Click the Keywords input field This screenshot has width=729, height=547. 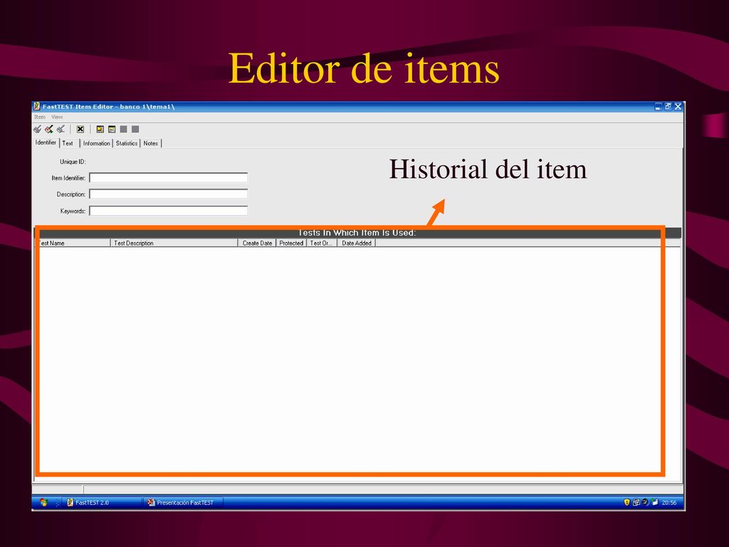168,211
